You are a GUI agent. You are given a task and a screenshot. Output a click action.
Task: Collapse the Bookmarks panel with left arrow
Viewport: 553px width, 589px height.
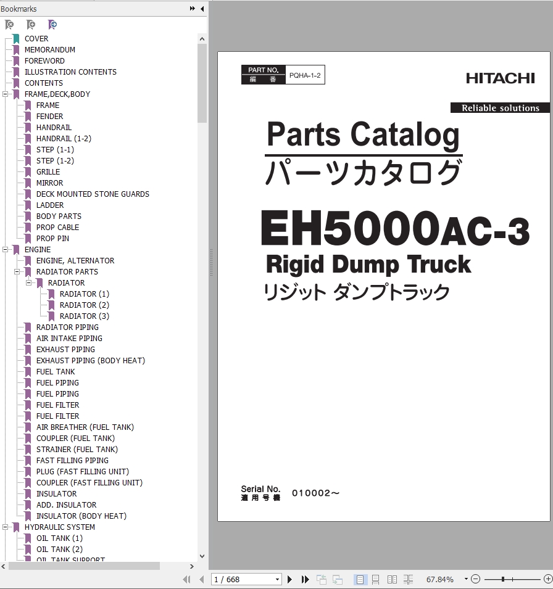pos(202,8)
